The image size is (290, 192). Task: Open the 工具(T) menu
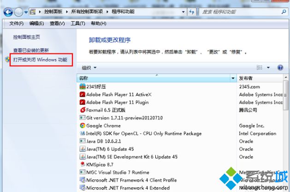tap(77, 24)
